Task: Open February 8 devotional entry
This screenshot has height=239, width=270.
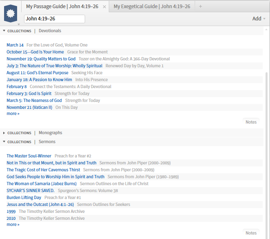Action: (x=17, y=86)
